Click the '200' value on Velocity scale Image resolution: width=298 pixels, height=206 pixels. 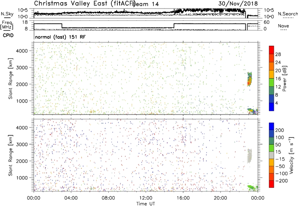click(280, 130)
